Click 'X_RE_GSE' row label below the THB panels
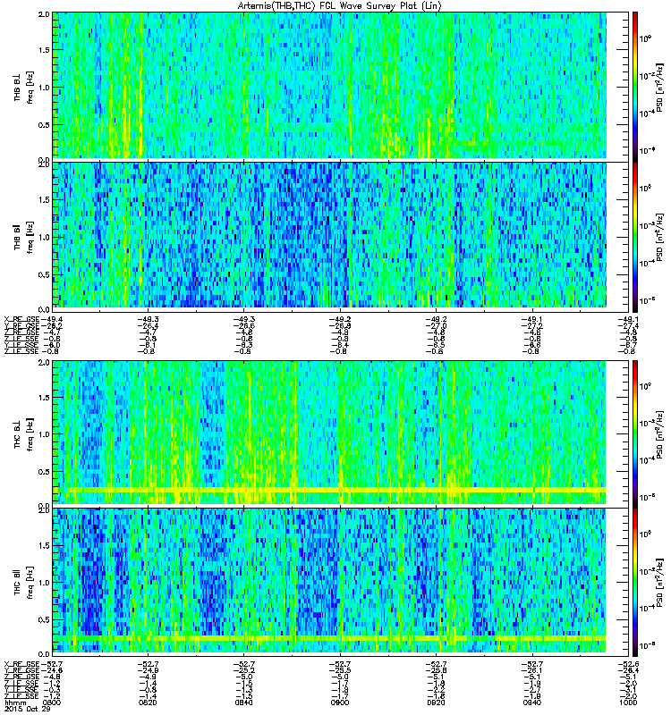This screenshot has height=715, width=671. [21, 319]
